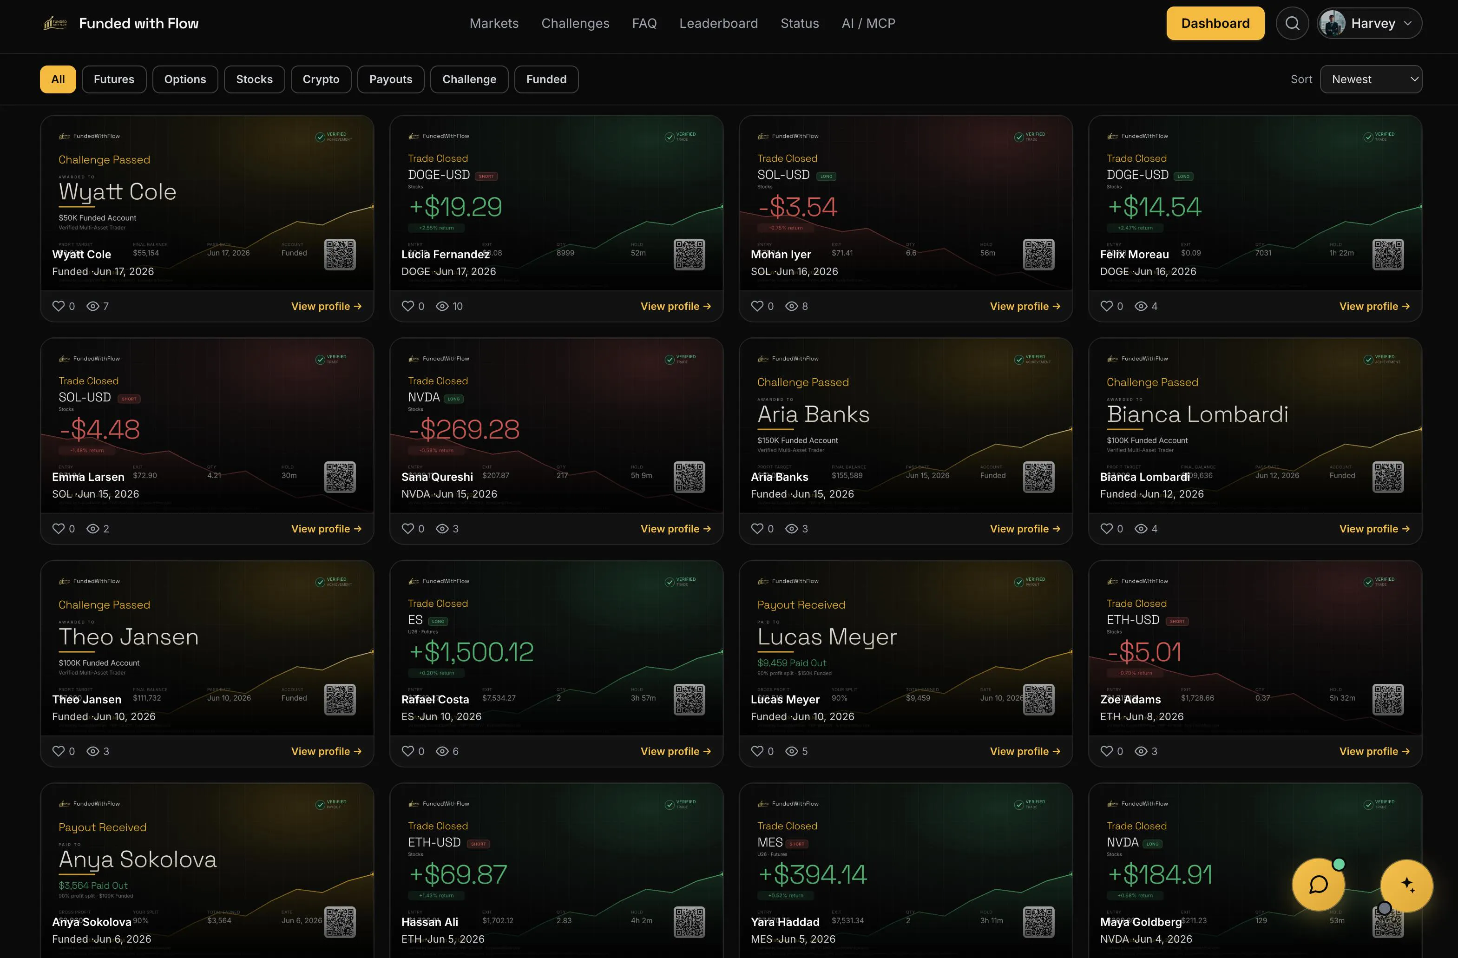Image resolution: width=1458 pixels, height=958 pixels.
Task: Open the AI / MCP nav item
Action: pyautogui.click(x=868, y=23)
